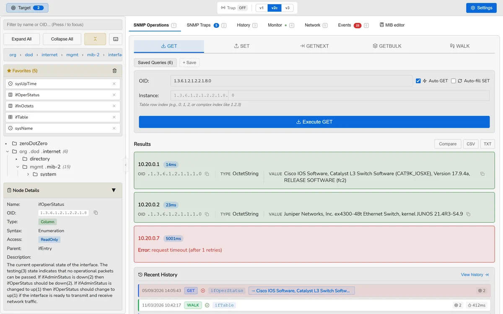503x314 pixels.
Task: Select the SET operation tab
Action: 241,46
